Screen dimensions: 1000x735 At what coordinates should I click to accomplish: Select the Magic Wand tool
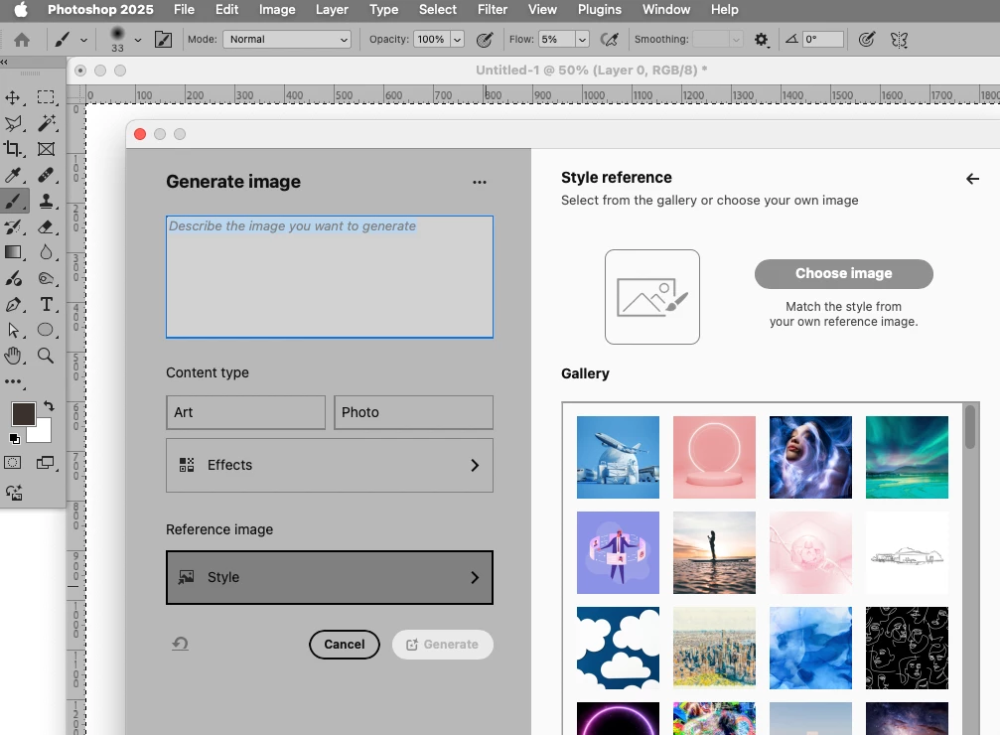point(46,123)
